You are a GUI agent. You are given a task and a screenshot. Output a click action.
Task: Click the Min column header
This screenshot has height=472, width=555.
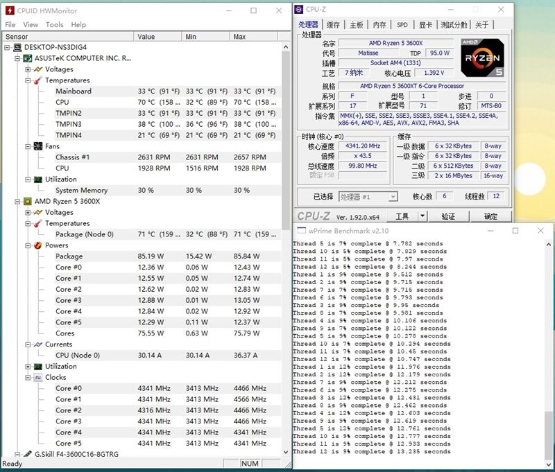[205, 37]
